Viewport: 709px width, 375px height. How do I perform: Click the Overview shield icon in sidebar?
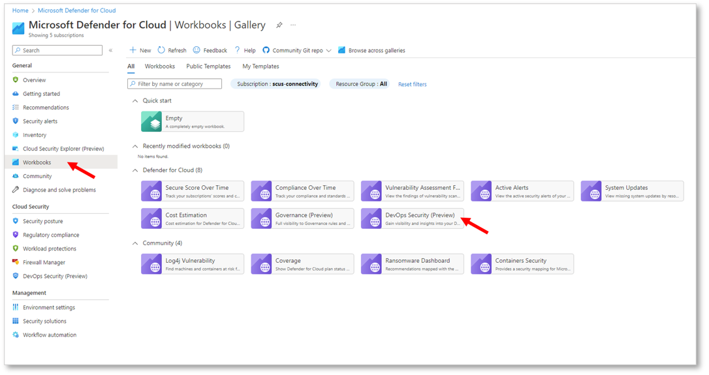[x=16, y=80]
